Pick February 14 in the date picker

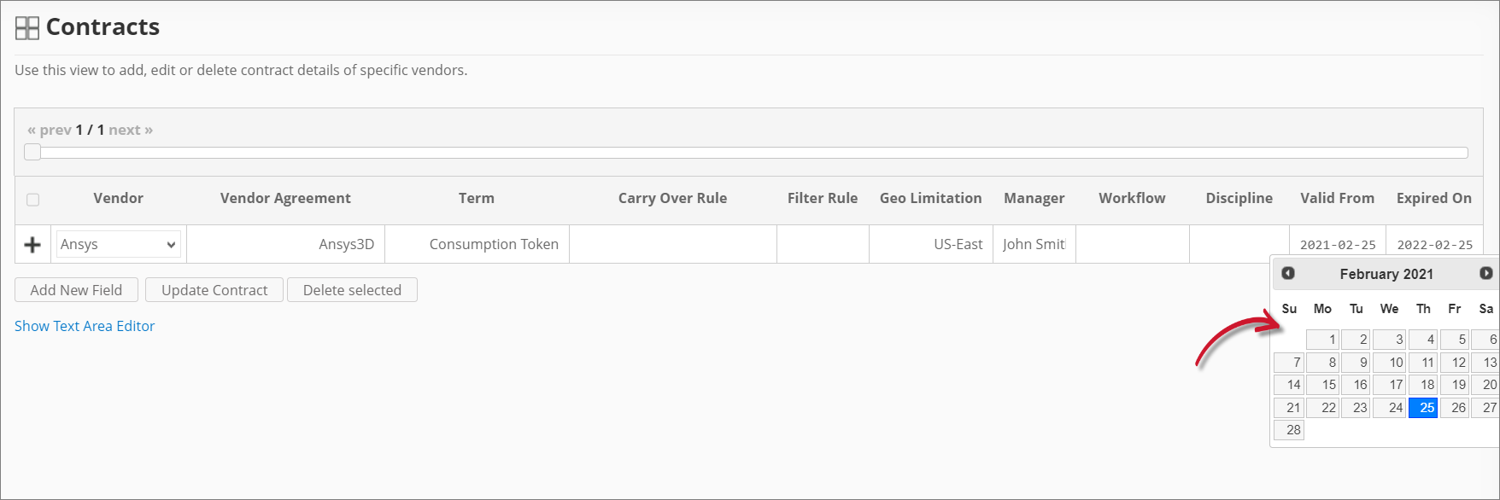[1289, 385]
